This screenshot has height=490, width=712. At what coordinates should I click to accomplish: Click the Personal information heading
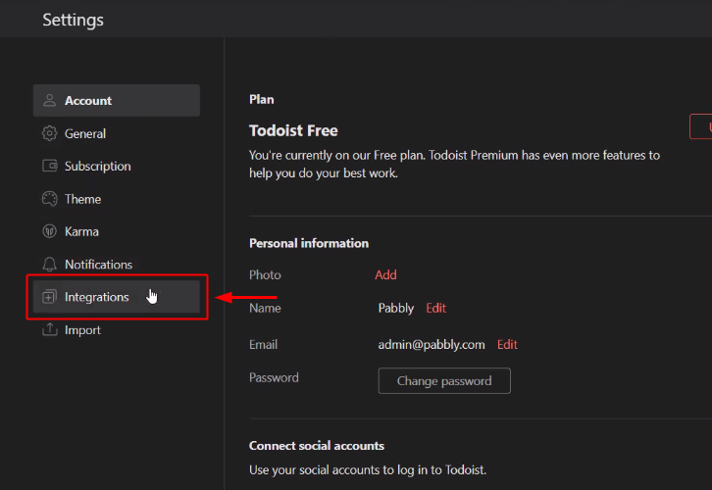pyautogui.click(x=309, y=243)
